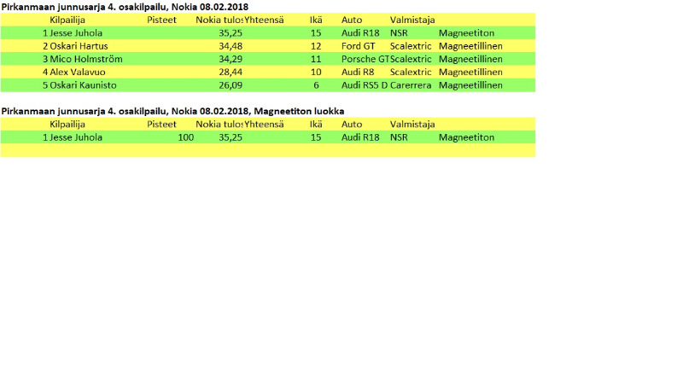The height and width of the screenshot is (384, 683).
Task: Select the empty yellow row at the bottom
Action: (x=267, y=150)
